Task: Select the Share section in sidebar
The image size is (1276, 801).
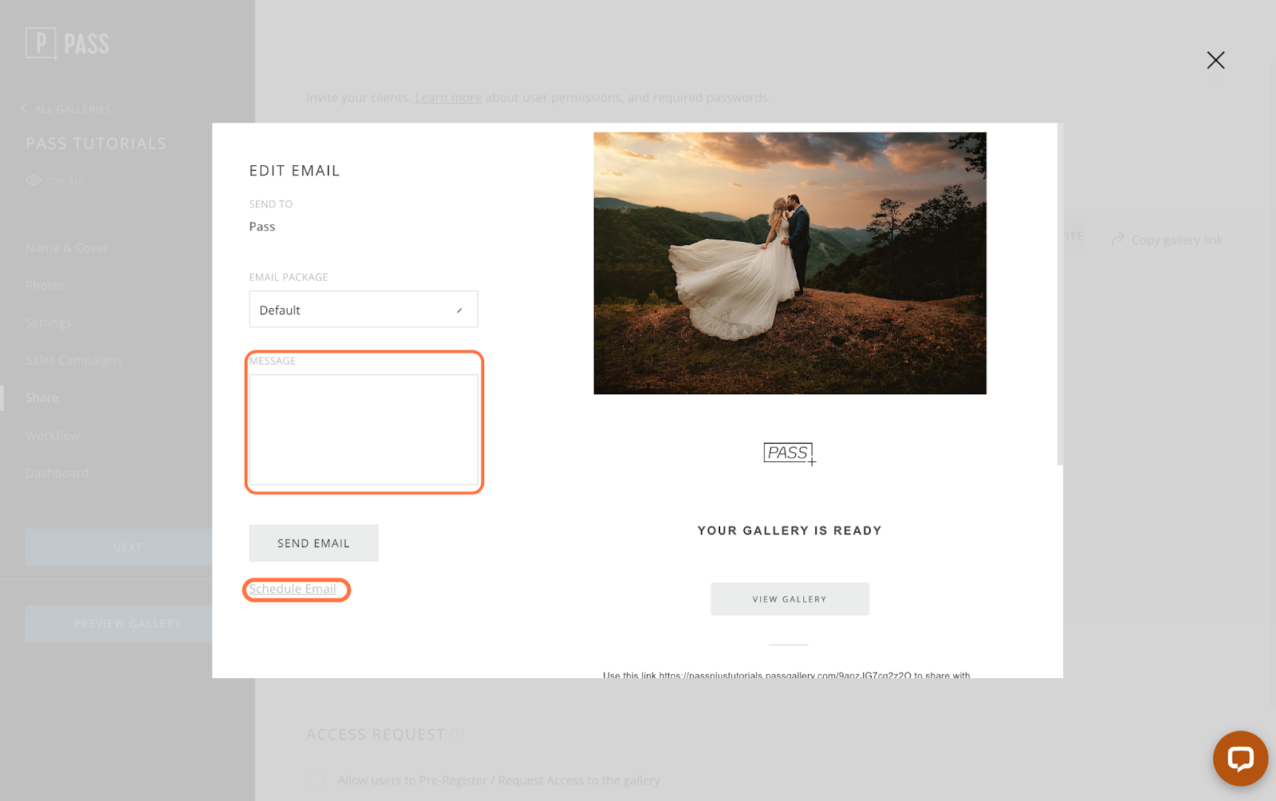Action: point(41,398)
